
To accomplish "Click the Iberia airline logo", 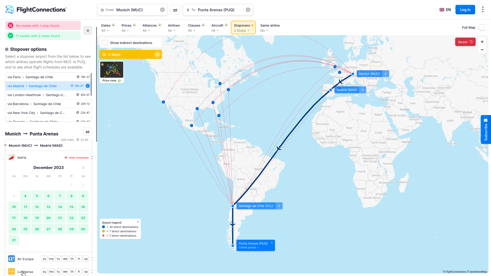I will [x=12, y=157].
